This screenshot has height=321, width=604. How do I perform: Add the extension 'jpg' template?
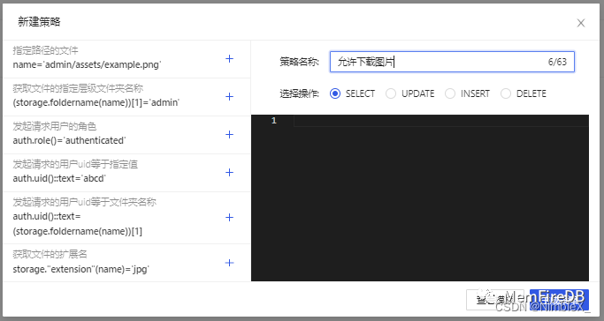click(x=229, y=263)
